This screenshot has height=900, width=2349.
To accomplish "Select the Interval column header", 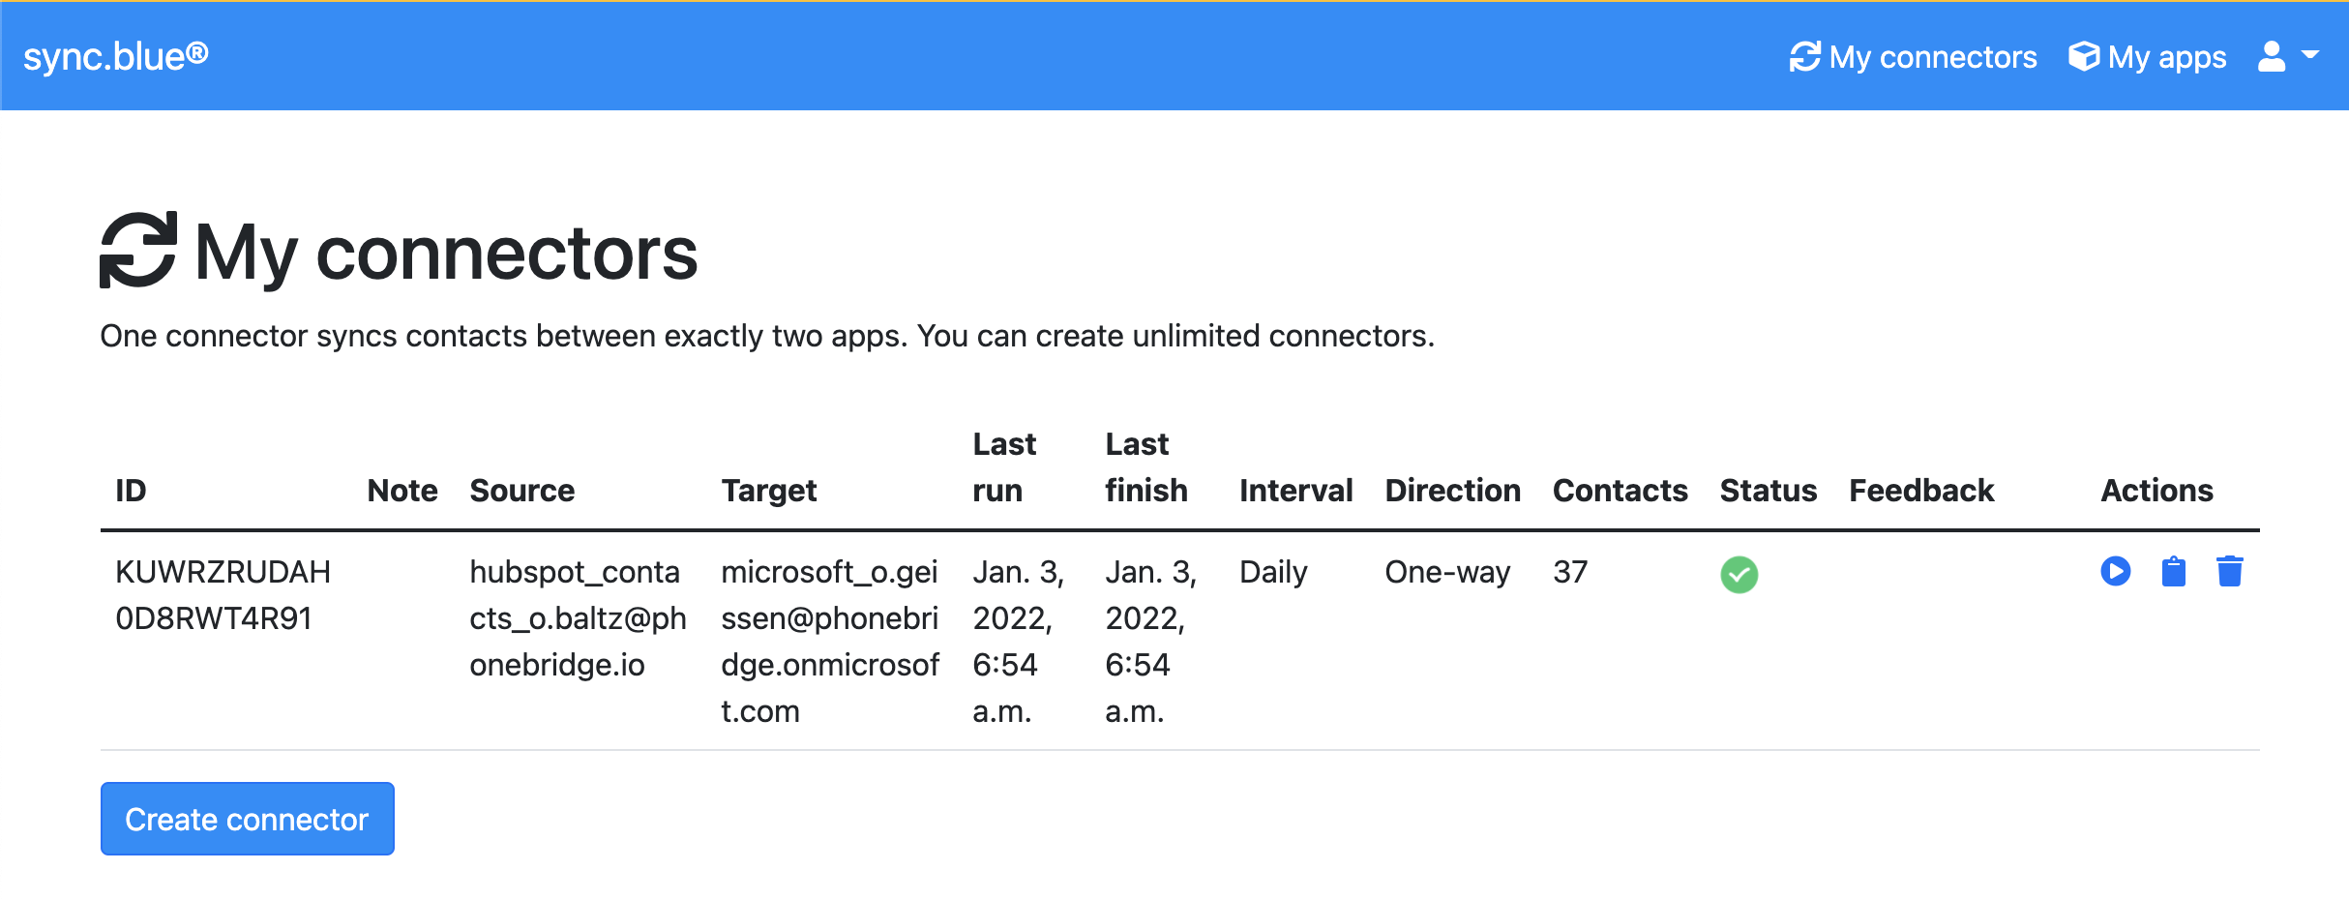I will 1295,491.
